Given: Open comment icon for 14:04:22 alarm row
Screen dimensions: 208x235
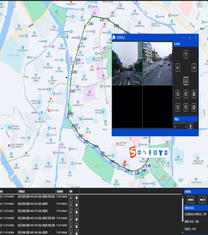Looking at the screenshot, I should point(71,213).
